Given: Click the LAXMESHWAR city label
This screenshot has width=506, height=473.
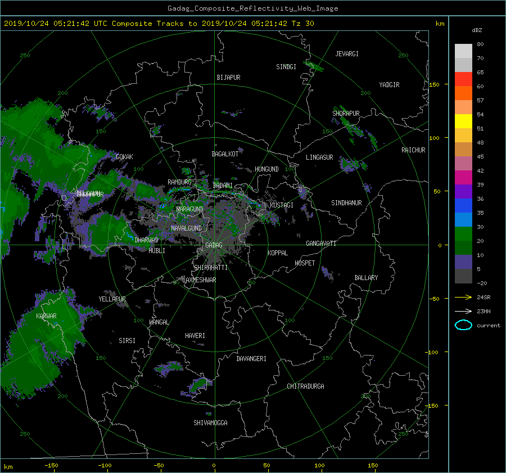Looking at the screenshot, I should pos(199,280).
